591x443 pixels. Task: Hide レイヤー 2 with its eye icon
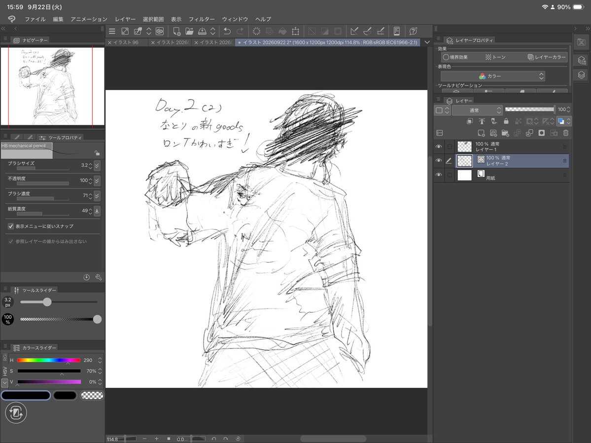438,161
